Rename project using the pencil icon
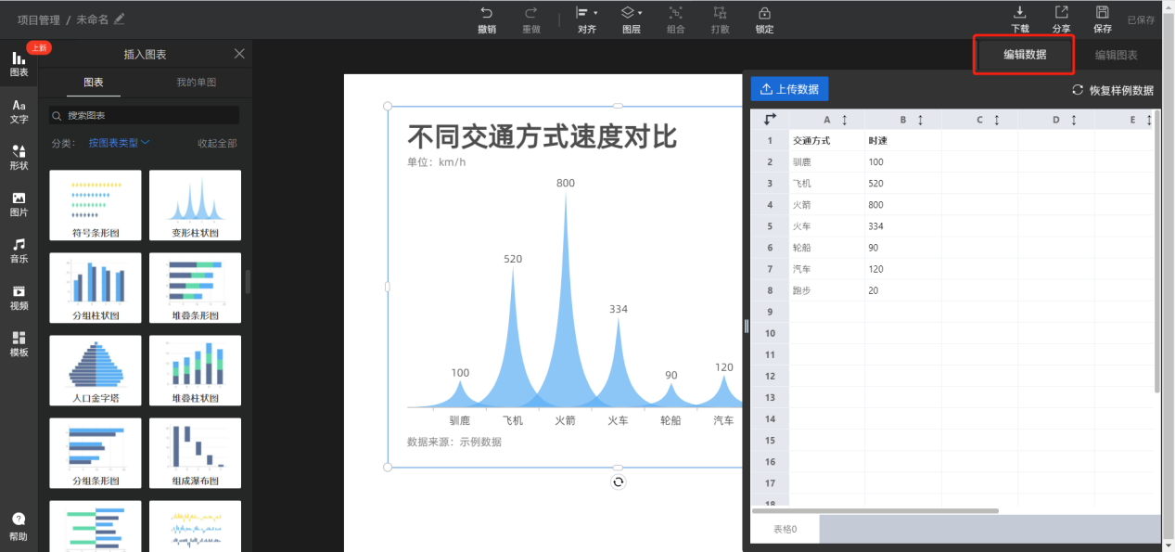Image resolution: width=1175 pixels, height=552 pixels. pyautogui.click(x=119, y=19)
